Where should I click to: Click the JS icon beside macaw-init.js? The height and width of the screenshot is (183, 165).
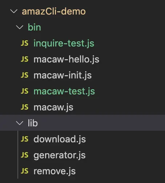point(25,75)
